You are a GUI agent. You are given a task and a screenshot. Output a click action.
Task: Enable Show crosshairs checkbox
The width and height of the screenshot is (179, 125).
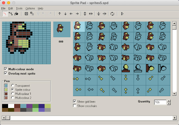pyautogui.click(x=75, y=106)
